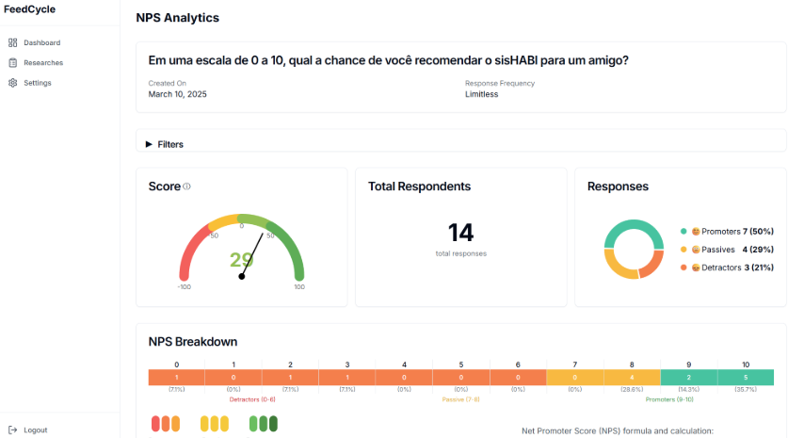
Task: Click the Responses card heading
Action: point(619,187)
